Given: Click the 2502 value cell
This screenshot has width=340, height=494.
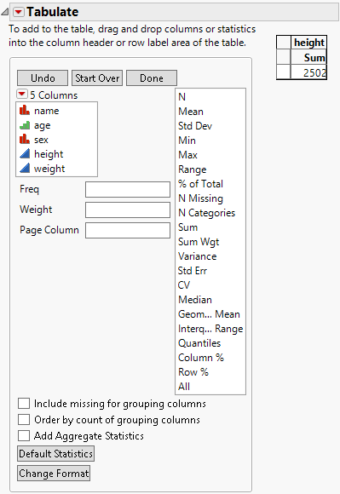Looking at the screenshot, I should click(x=308, y=72).
